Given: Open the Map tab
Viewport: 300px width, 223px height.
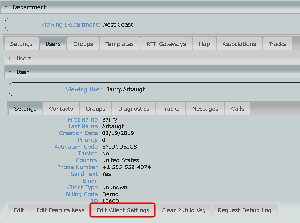Looking at the screenshot, I should pos(204,44).
